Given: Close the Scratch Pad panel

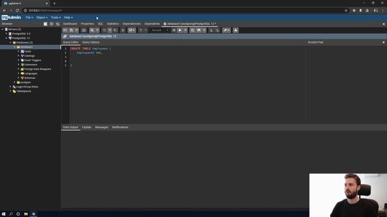Looking at the screenshot, I should tap(383, 42).
